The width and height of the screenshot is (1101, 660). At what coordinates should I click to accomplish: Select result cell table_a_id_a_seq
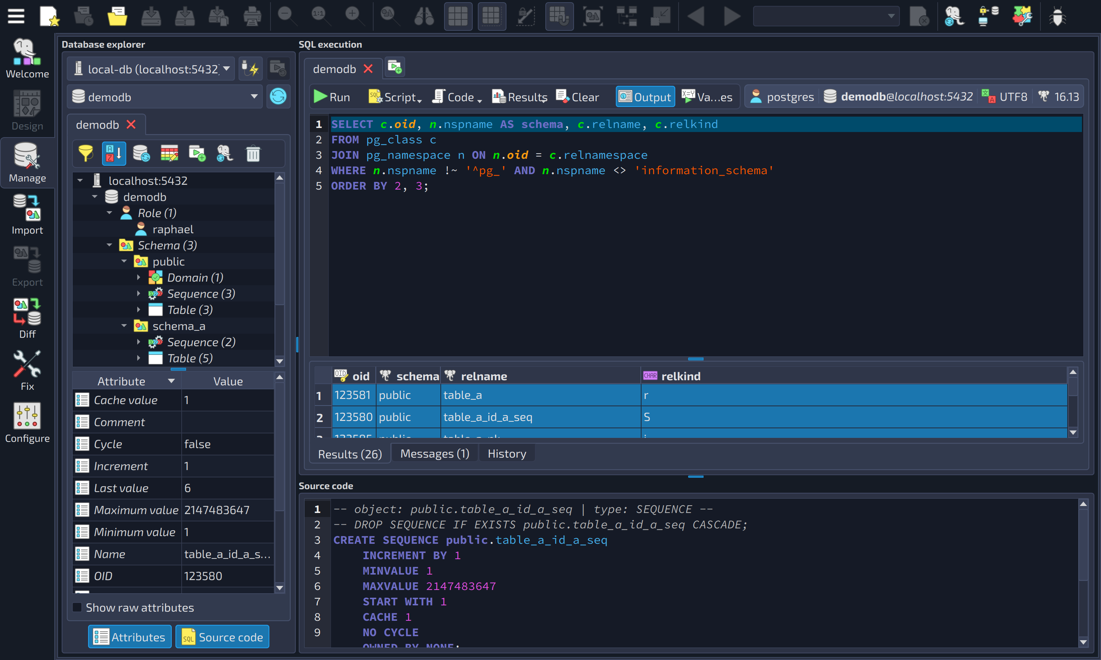[540, 417]
